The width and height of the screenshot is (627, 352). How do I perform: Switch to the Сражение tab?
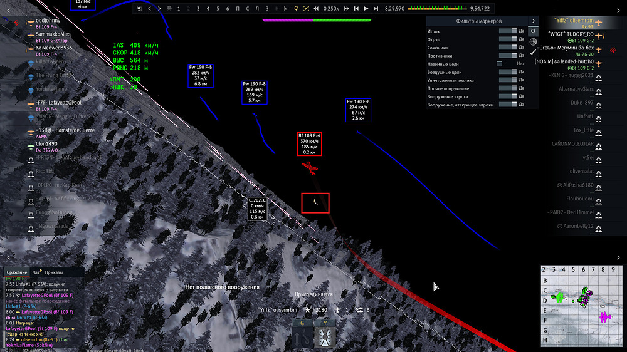(x=17, y=272)
